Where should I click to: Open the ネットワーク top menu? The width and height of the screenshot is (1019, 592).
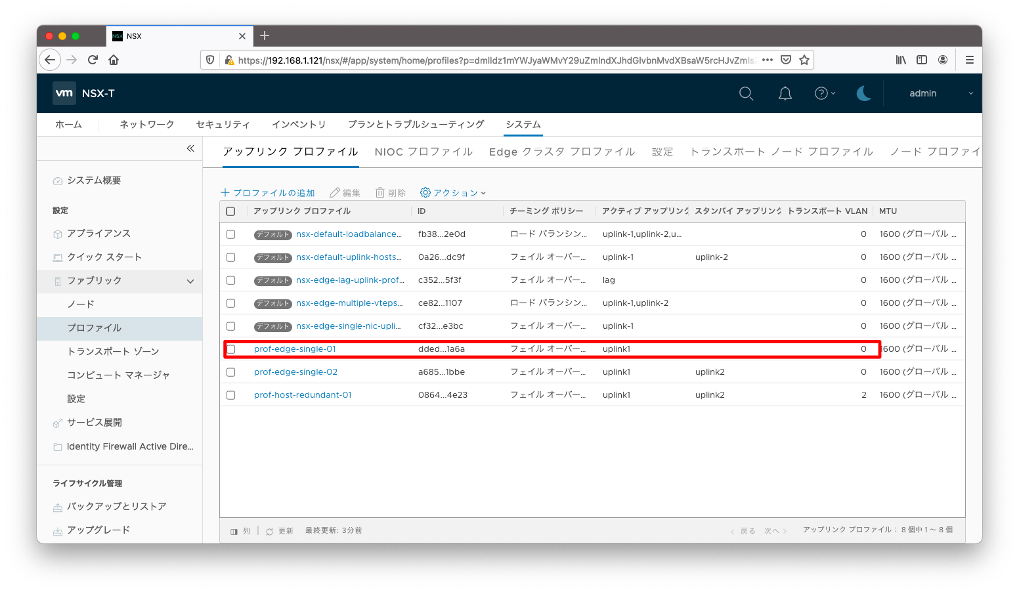pos(147,124)
